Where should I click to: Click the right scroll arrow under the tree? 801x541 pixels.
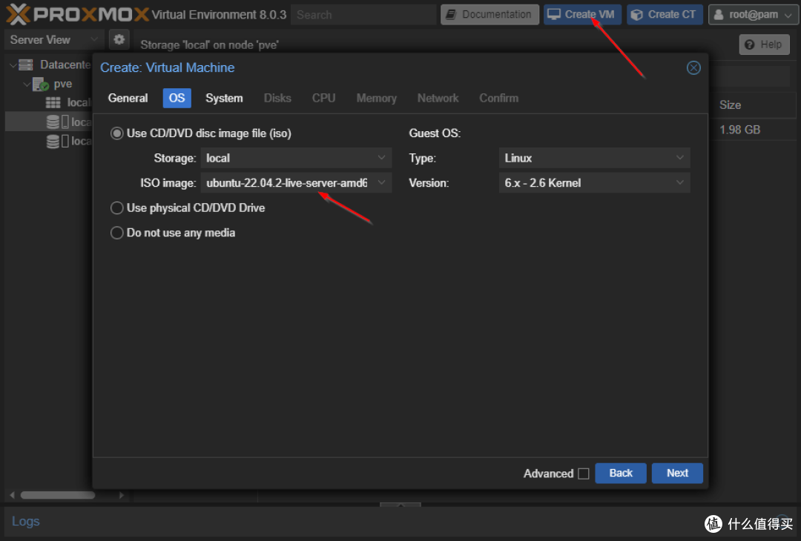click(121, 495)
